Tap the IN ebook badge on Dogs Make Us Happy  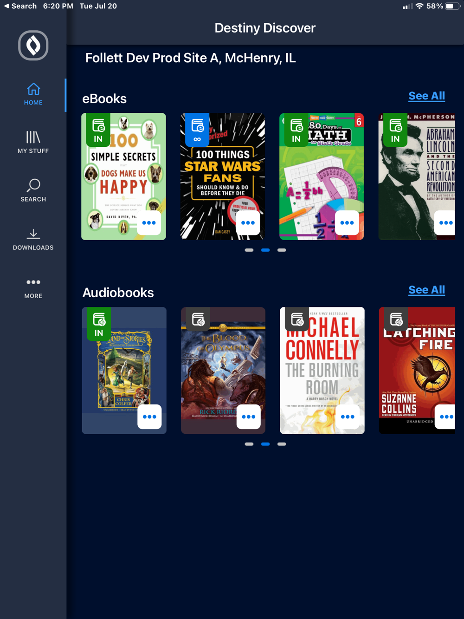pos(98,130)
